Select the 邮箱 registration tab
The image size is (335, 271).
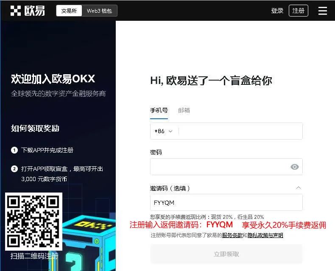coord(184,111)
